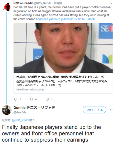
Task: Open the card's headlines.yahoo.co.jp domain text
Action: (30, 90)
